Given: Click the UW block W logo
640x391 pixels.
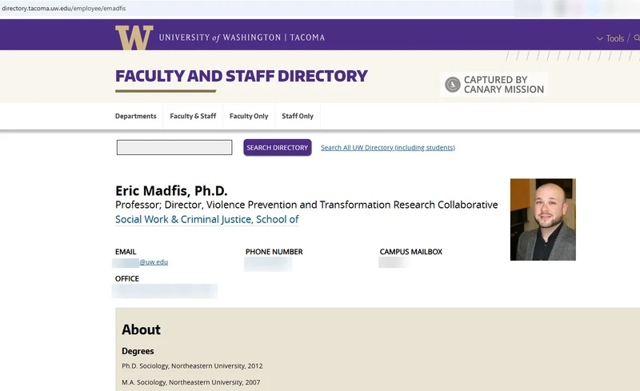Looking at the screenshot, I should coord(134,38).
